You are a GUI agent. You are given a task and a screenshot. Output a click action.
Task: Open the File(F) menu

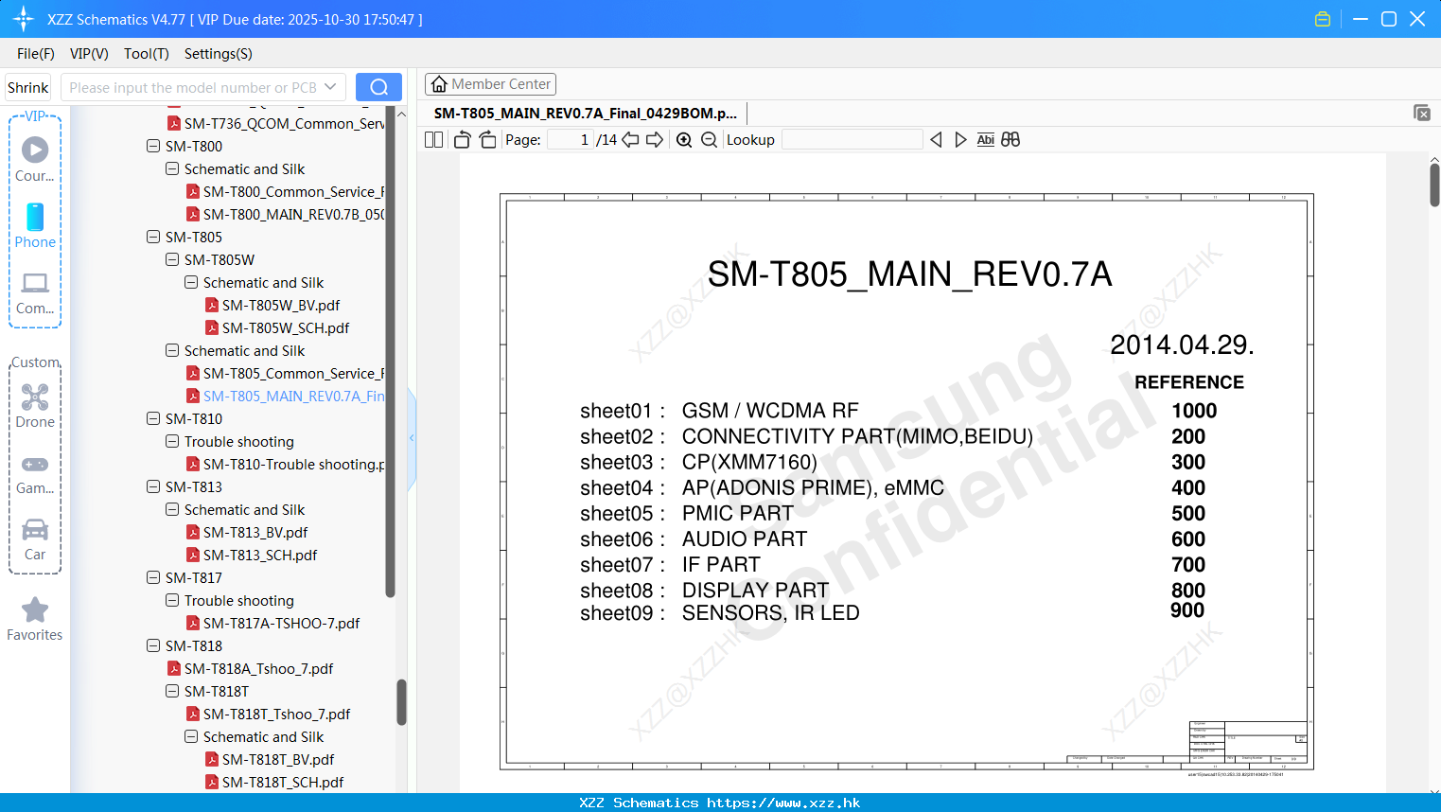point(36,54)
